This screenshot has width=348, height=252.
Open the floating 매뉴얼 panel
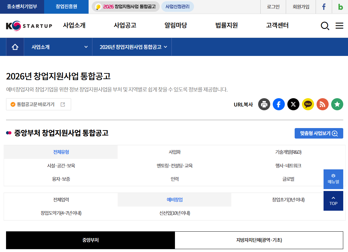[333, 179]
